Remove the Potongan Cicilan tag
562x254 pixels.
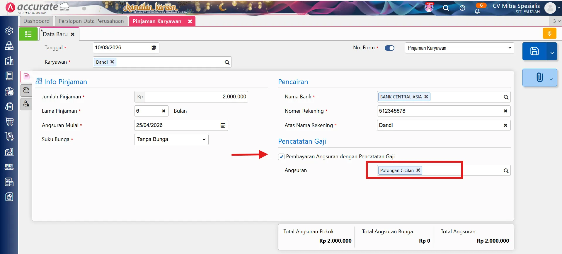pos(418,170)
